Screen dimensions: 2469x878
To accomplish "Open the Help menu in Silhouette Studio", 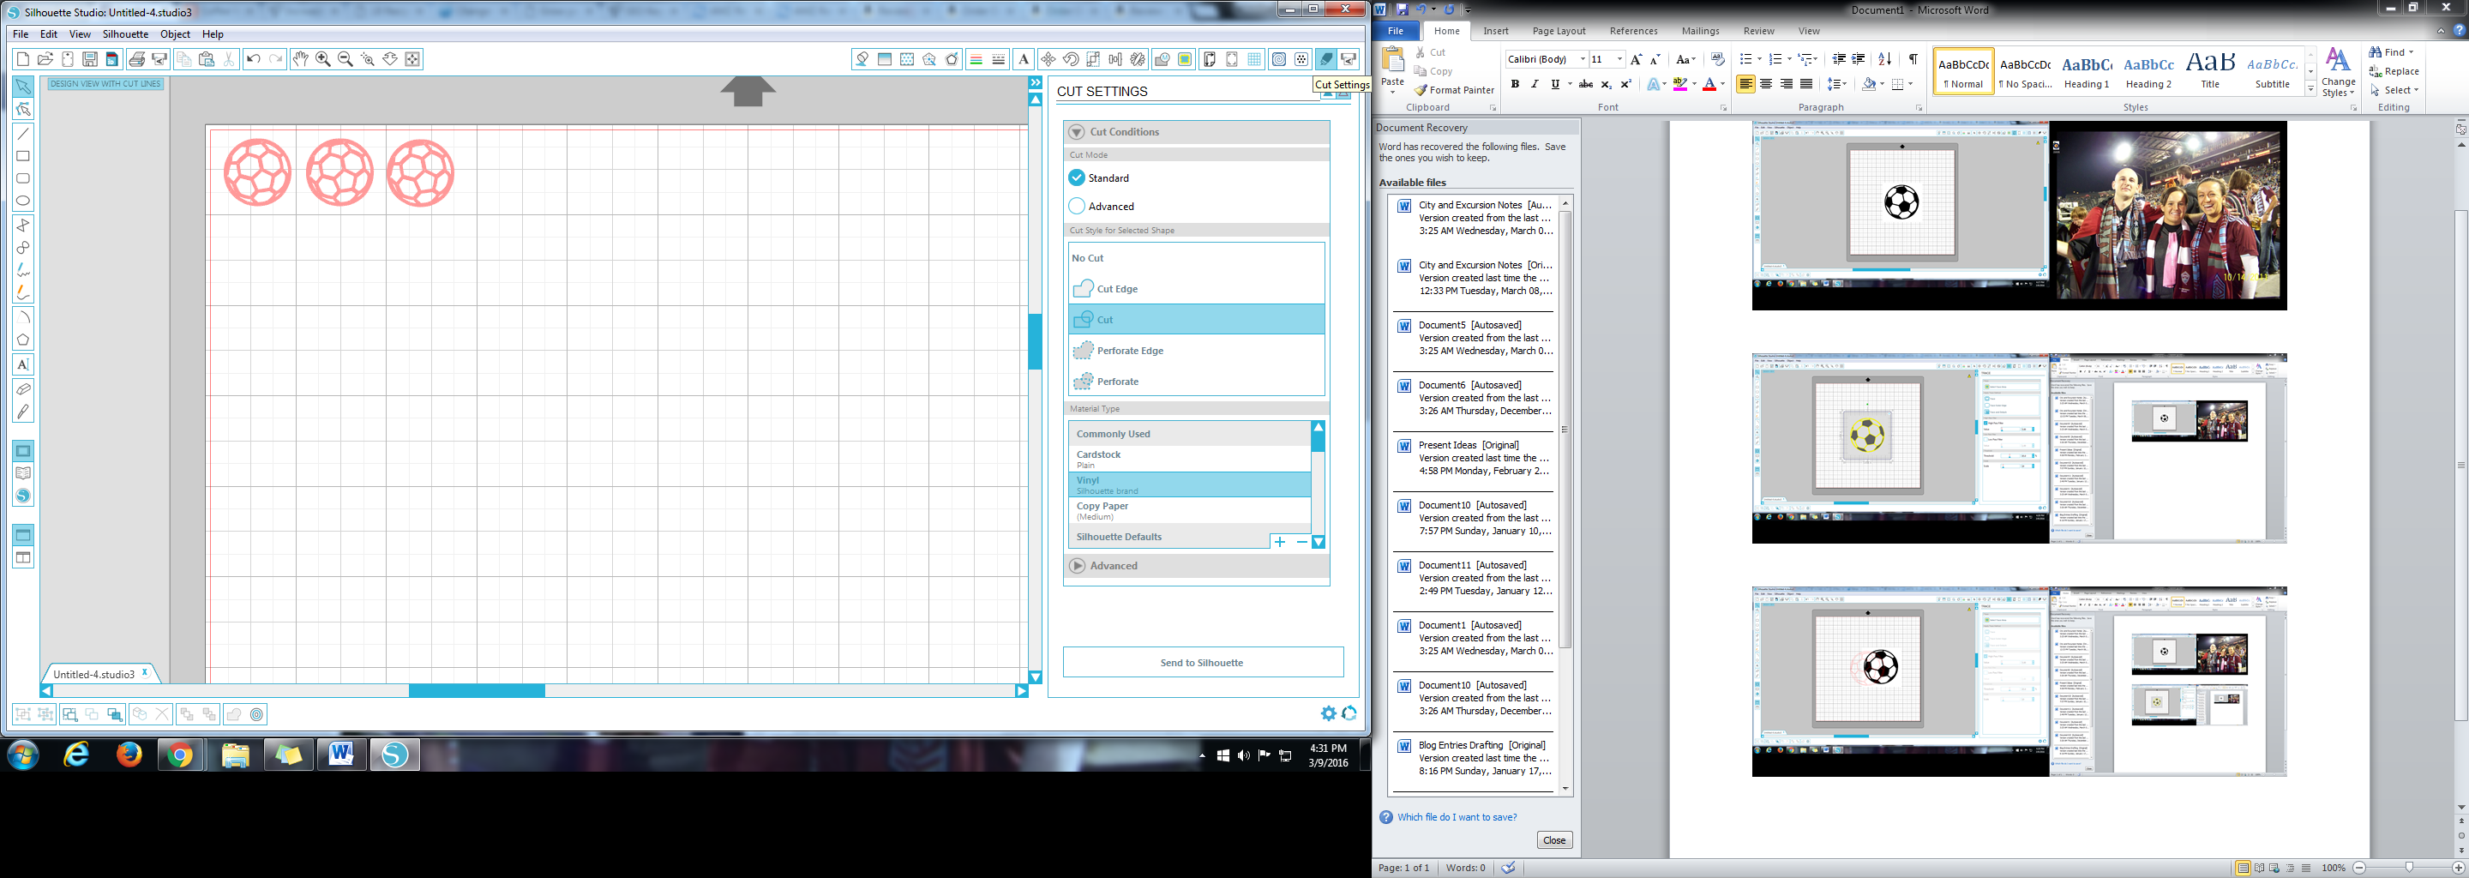I will tap(213, 34).
